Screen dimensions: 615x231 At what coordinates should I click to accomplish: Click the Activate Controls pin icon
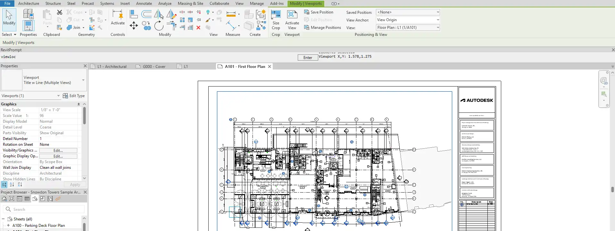[118, 18]
